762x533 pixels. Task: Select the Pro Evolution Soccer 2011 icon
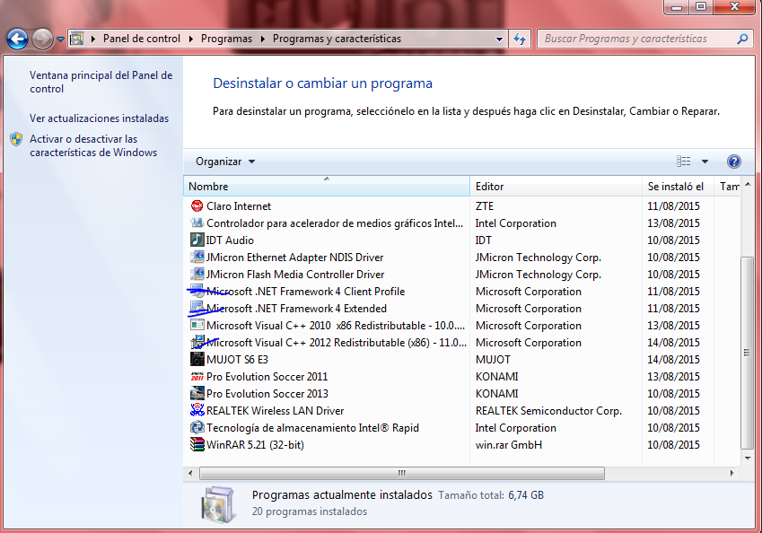tap(197, 377)
